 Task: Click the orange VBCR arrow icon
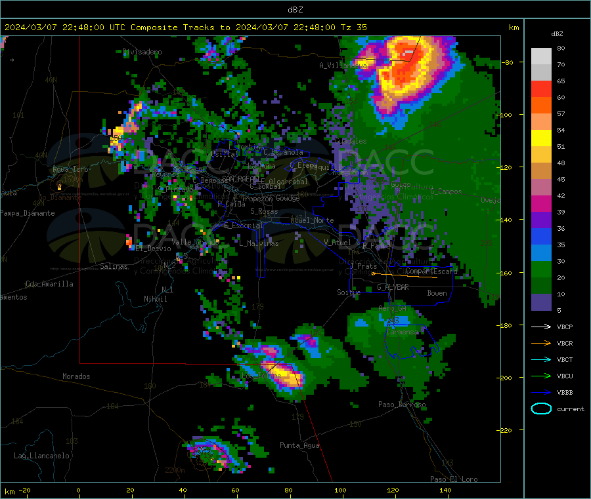[x=541, y=343]
